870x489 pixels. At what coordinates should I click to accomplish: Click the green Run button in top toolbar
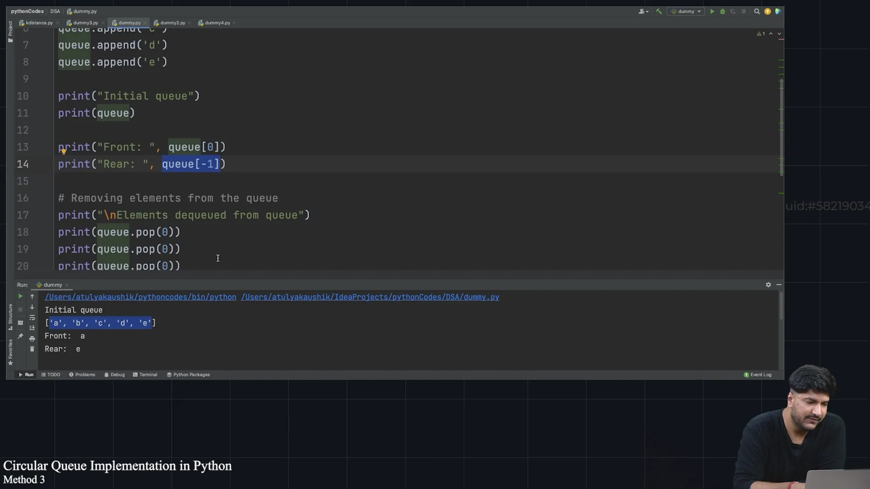(712, 11)
